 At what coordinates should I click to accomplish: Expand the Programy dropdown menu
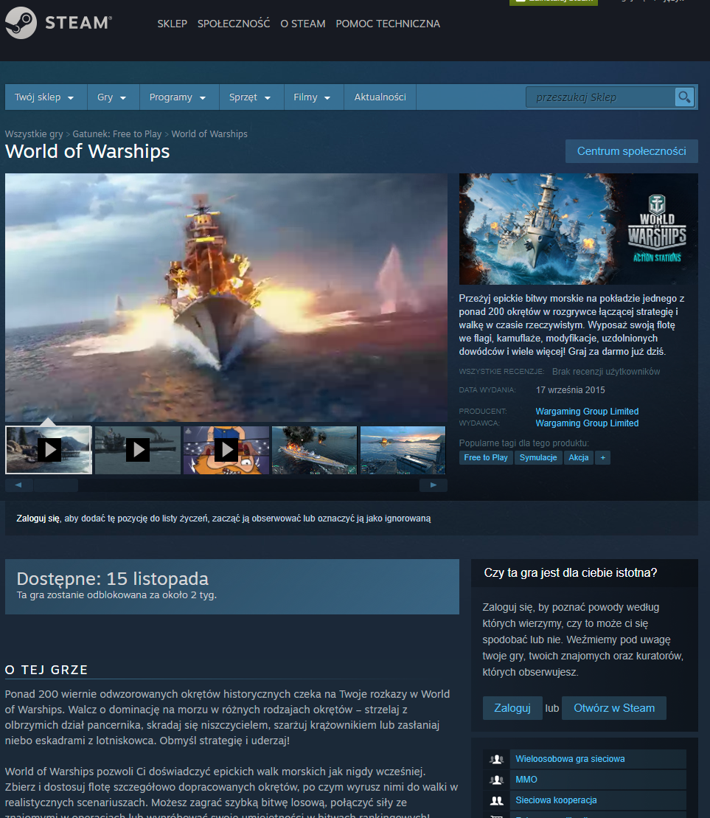[x=177, y=97]
